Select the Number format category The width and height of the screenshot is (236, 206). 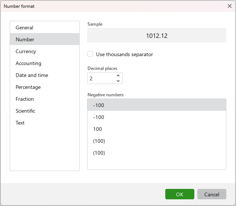click(x=45, y=39)
